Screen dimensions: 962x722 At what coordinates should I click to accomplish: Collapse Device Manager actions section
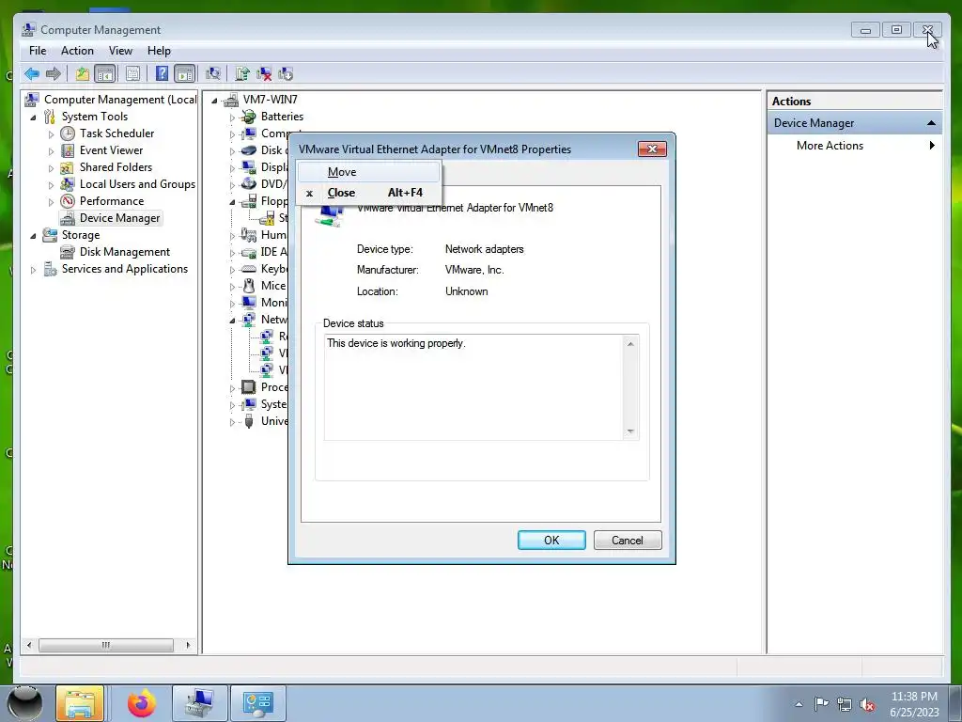931,123
